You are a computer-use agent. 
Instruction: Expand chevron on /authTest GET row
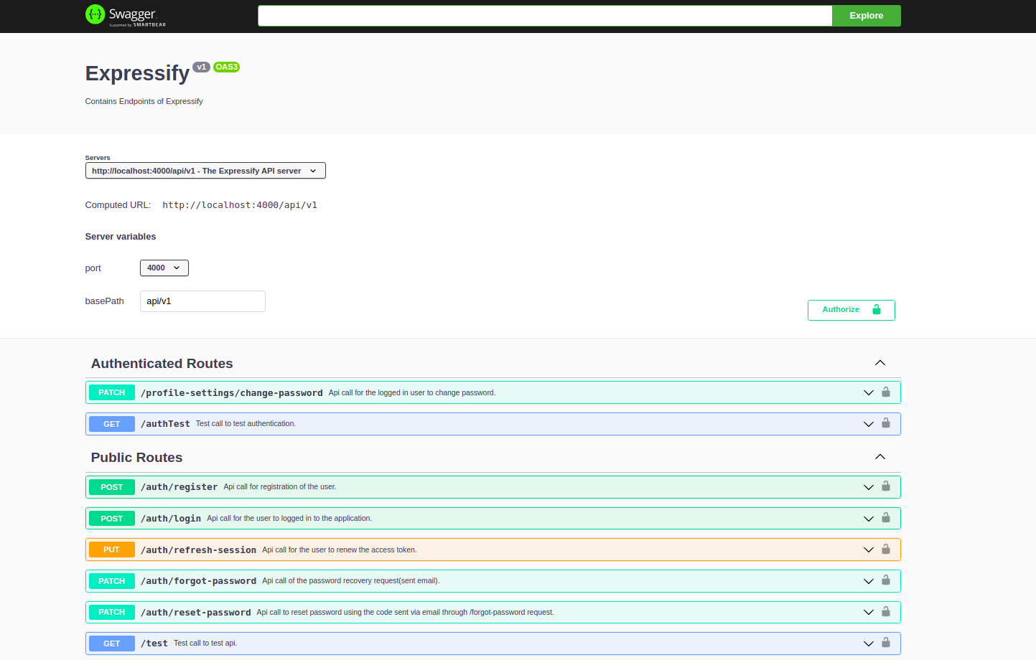[x=868, y=424]
